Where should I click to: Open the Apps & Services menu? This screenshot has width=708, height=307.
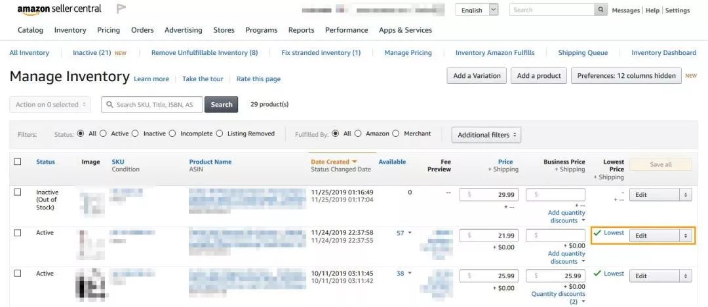(x=406, y=30)
